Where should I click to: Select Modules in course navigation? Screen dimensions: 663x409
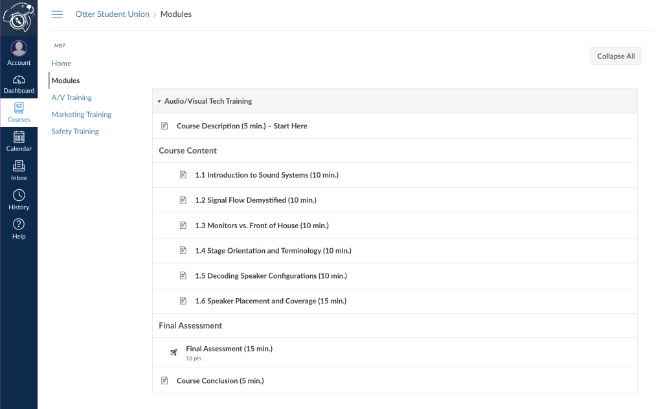click(x=65, y=80)
